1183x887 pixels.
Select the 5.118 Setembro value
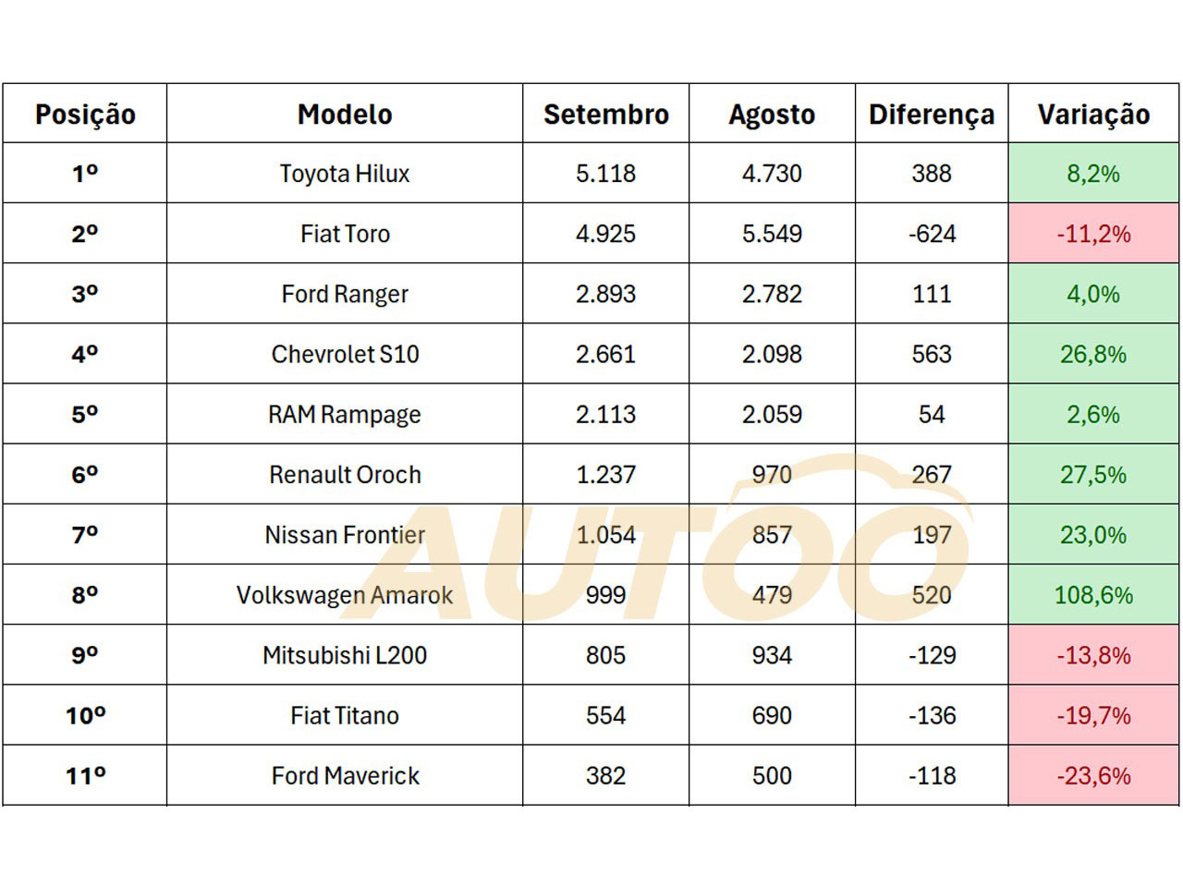click(x=606, y=173)
